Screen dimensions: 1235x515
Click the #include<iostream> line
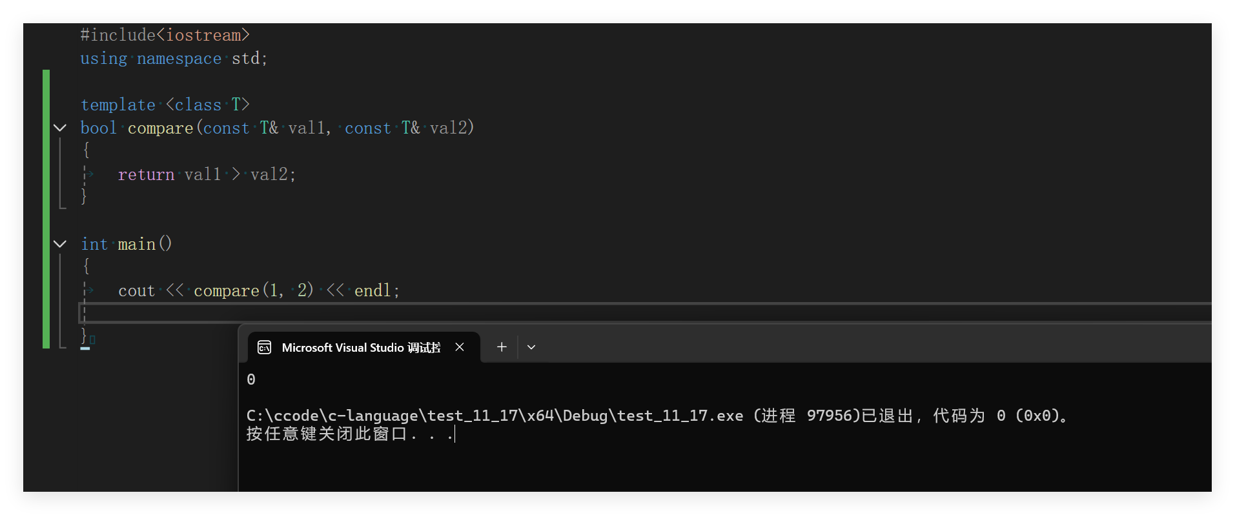pos(165,35)
